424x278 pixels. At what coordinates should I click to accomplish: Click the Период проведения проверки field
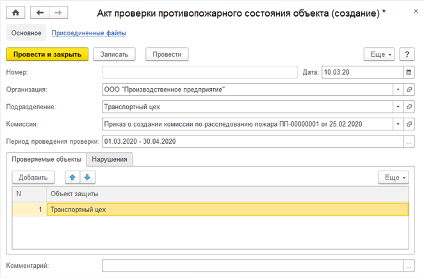click(x=253, y=141)
